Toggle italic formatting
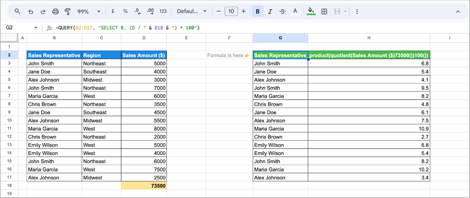Image resolution: width=470 pixels, height=198 pixels. coord(270,11)
